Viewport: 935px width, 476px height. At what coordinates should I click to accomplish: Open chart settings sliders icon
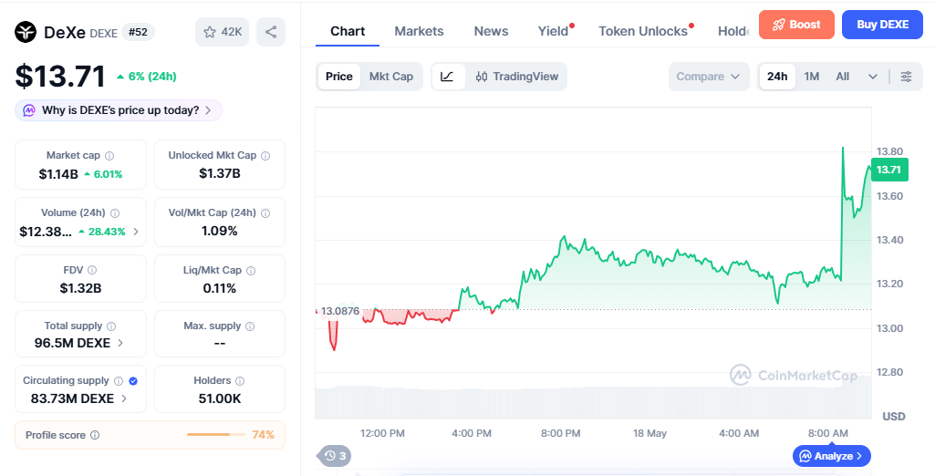pos(906,77)
